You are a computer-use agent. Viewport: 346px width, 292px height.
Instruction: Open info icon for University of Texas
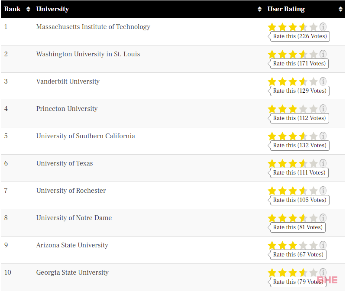tap(323, 163)
